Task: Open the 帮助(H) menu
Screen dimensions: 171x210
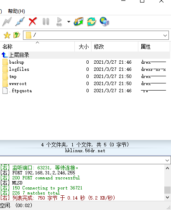Action: [16, 11]
